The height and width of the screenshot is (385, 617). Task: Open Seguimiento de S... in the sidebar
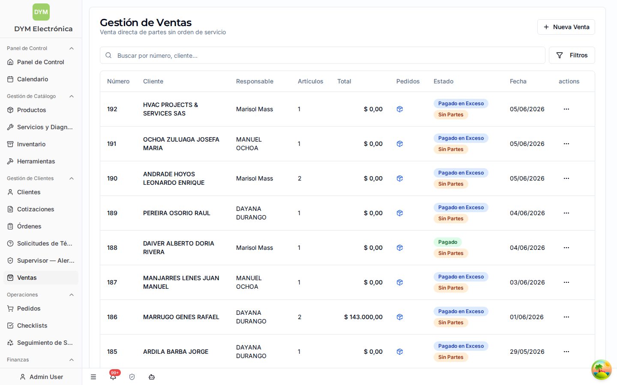point(41,343)
